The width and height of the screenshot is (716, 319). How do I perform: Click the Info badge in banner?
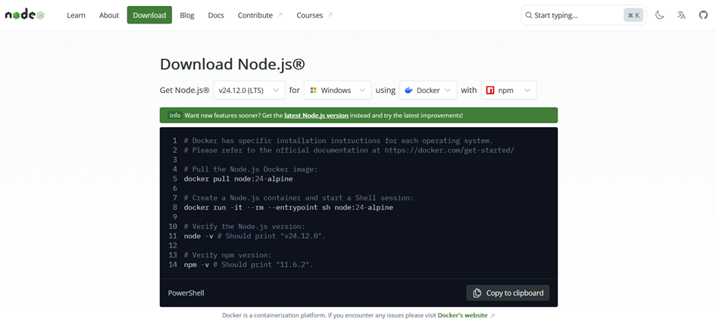coord(175,116)
